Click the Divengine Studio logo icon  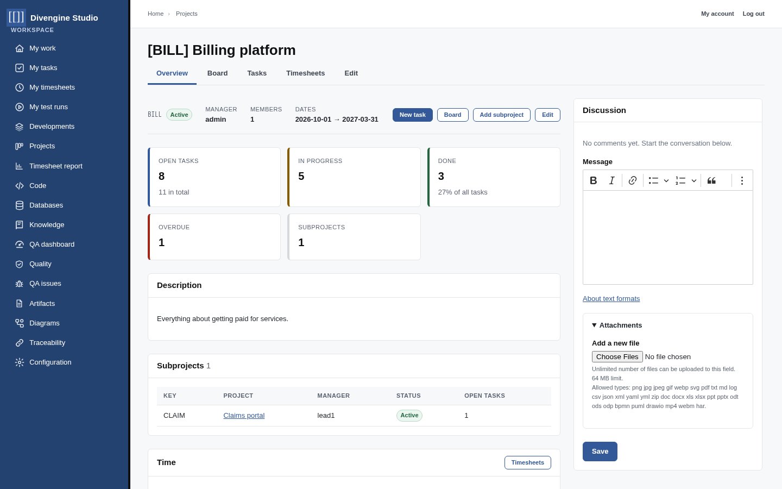[x=16, y=17]
